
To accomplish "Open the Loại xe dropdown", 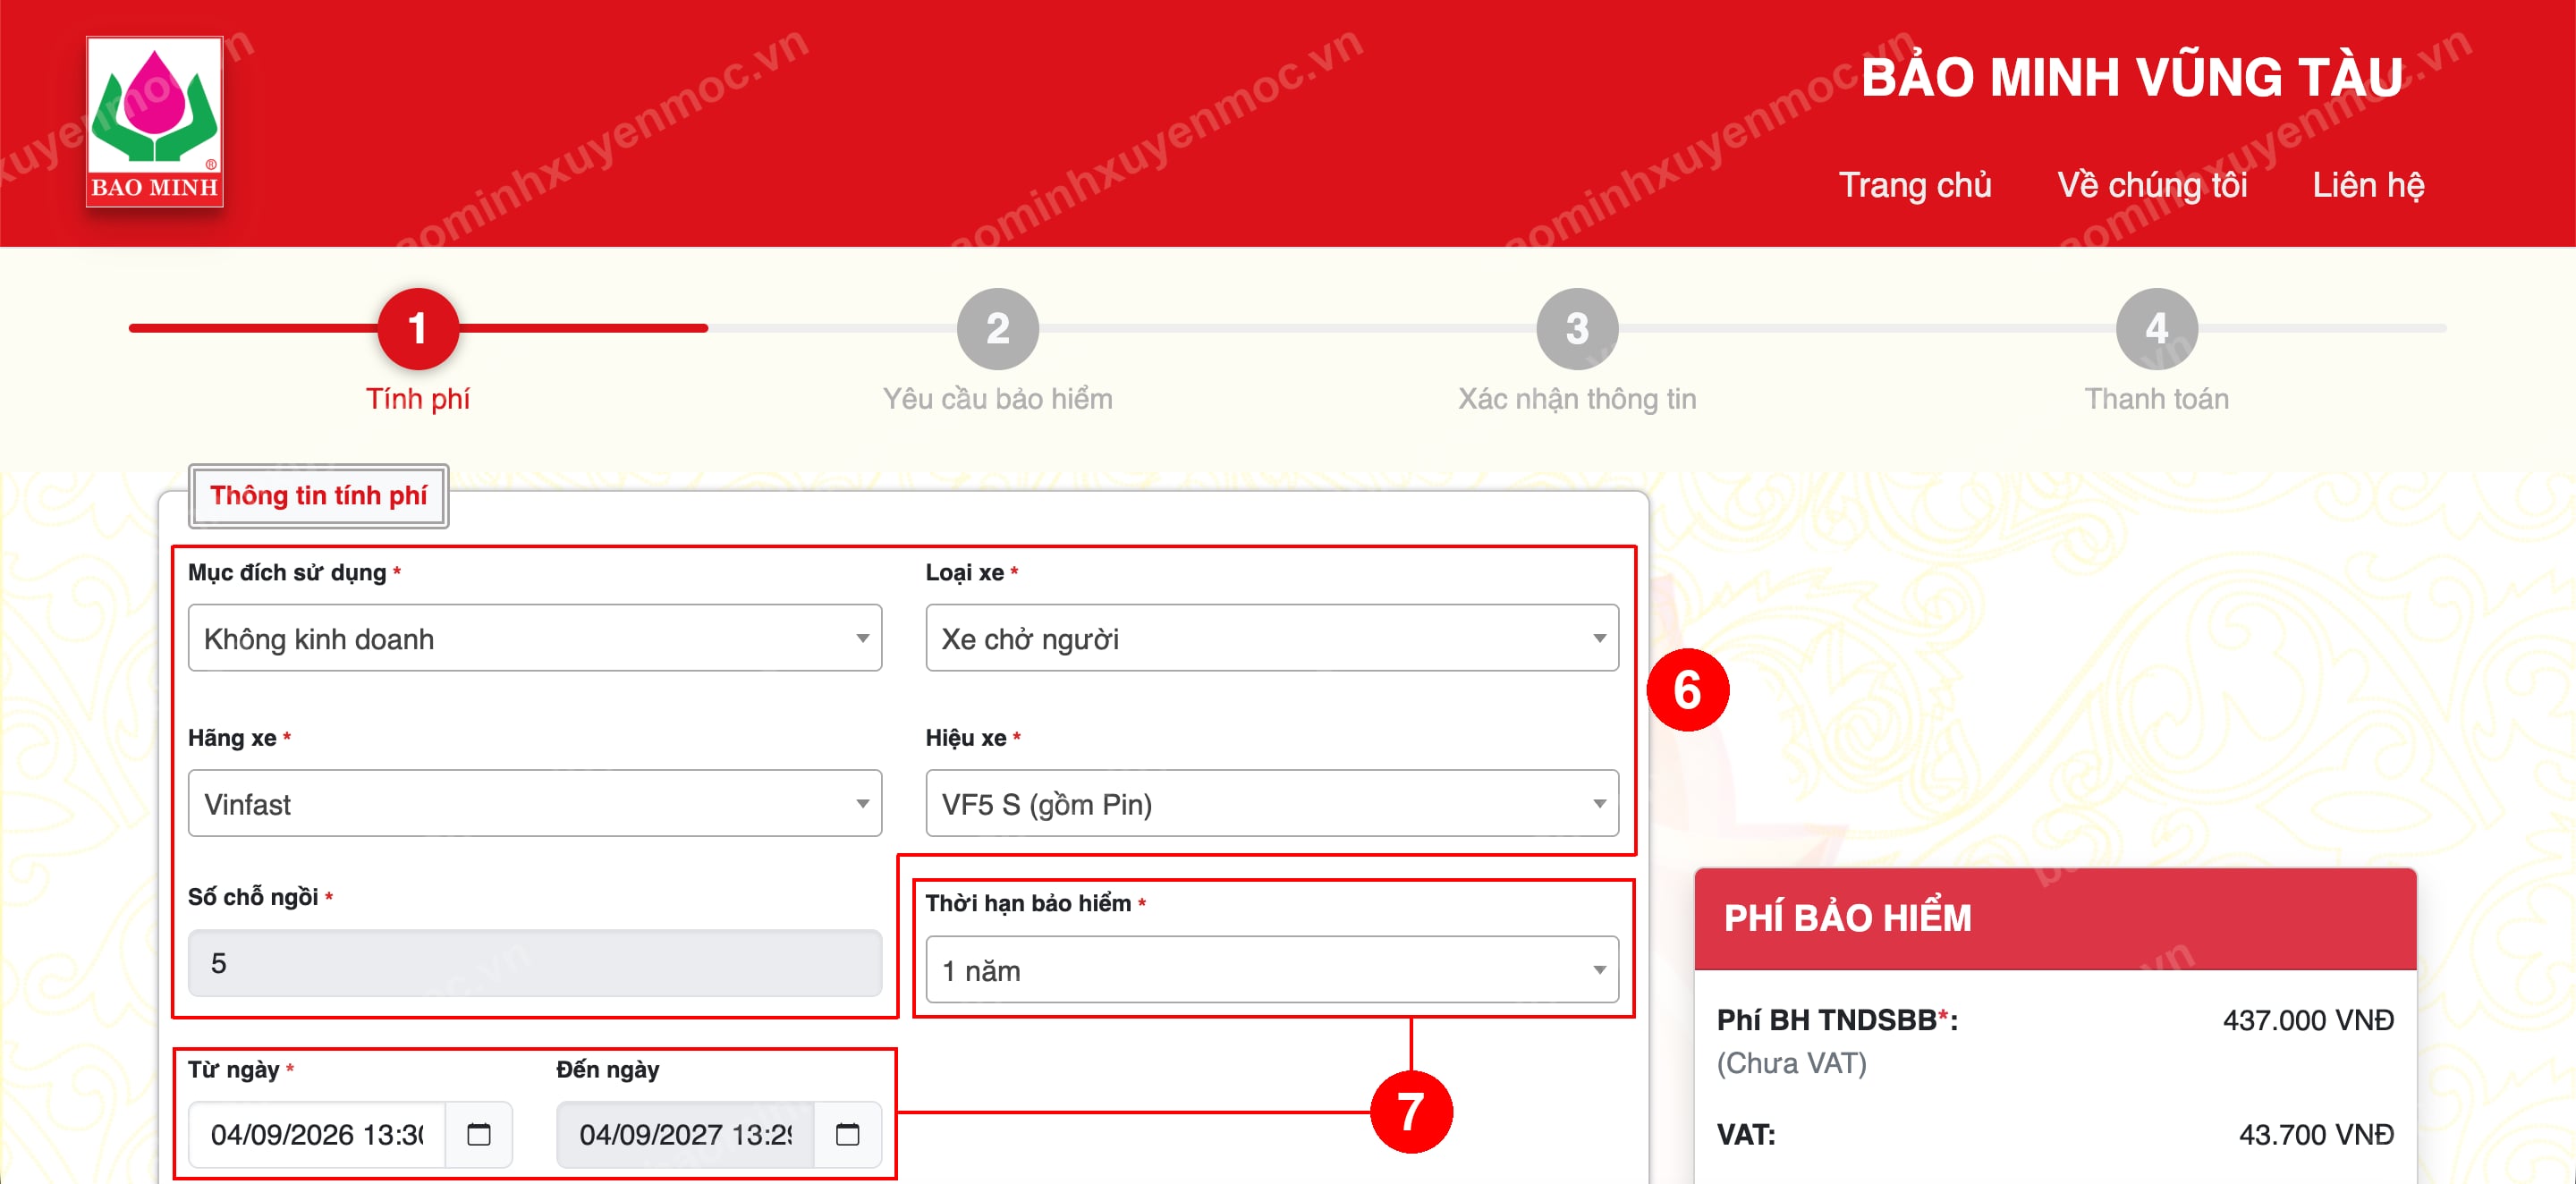I will click(x=1272, y=638).
